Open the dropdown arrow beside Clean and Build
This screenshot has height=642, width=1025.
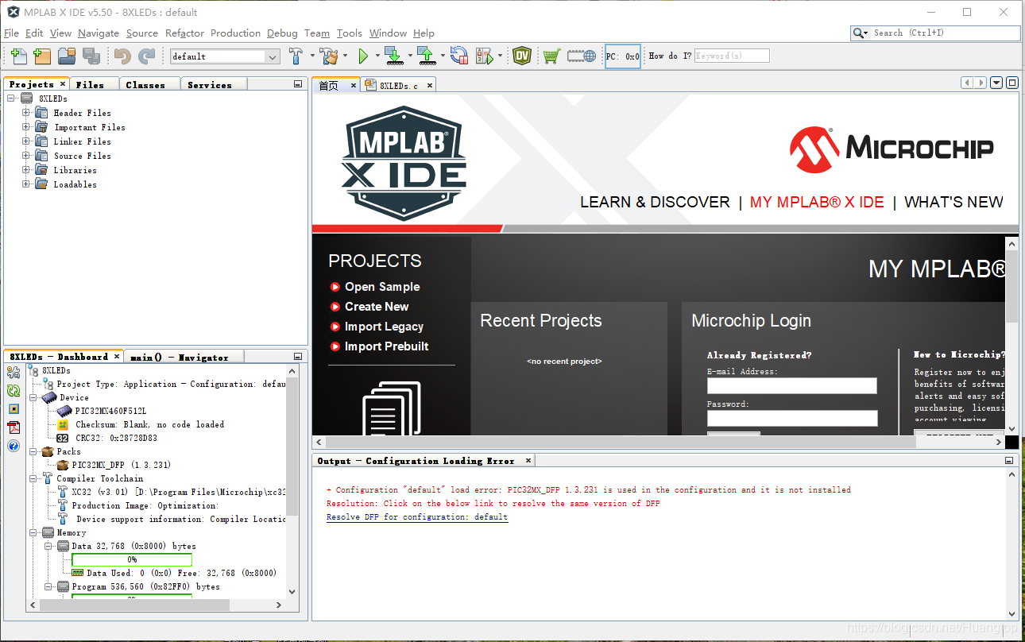tap(345, 56)
